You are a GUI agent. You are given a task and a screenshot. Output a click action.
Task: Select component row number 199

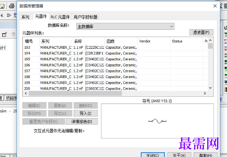click(x=115, y=83)
